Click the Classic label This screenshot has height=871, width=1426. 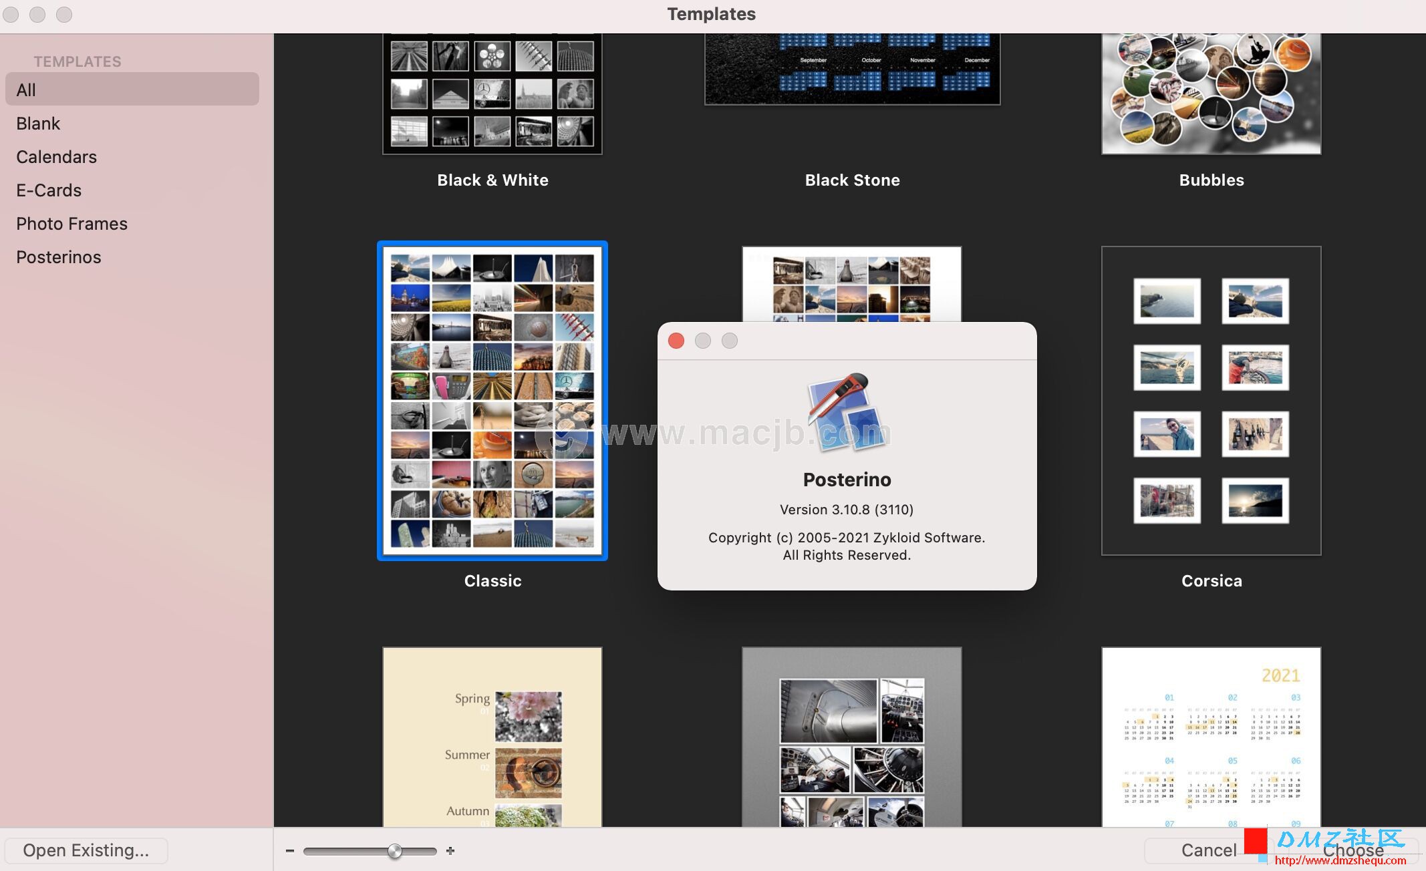[492, 581]
